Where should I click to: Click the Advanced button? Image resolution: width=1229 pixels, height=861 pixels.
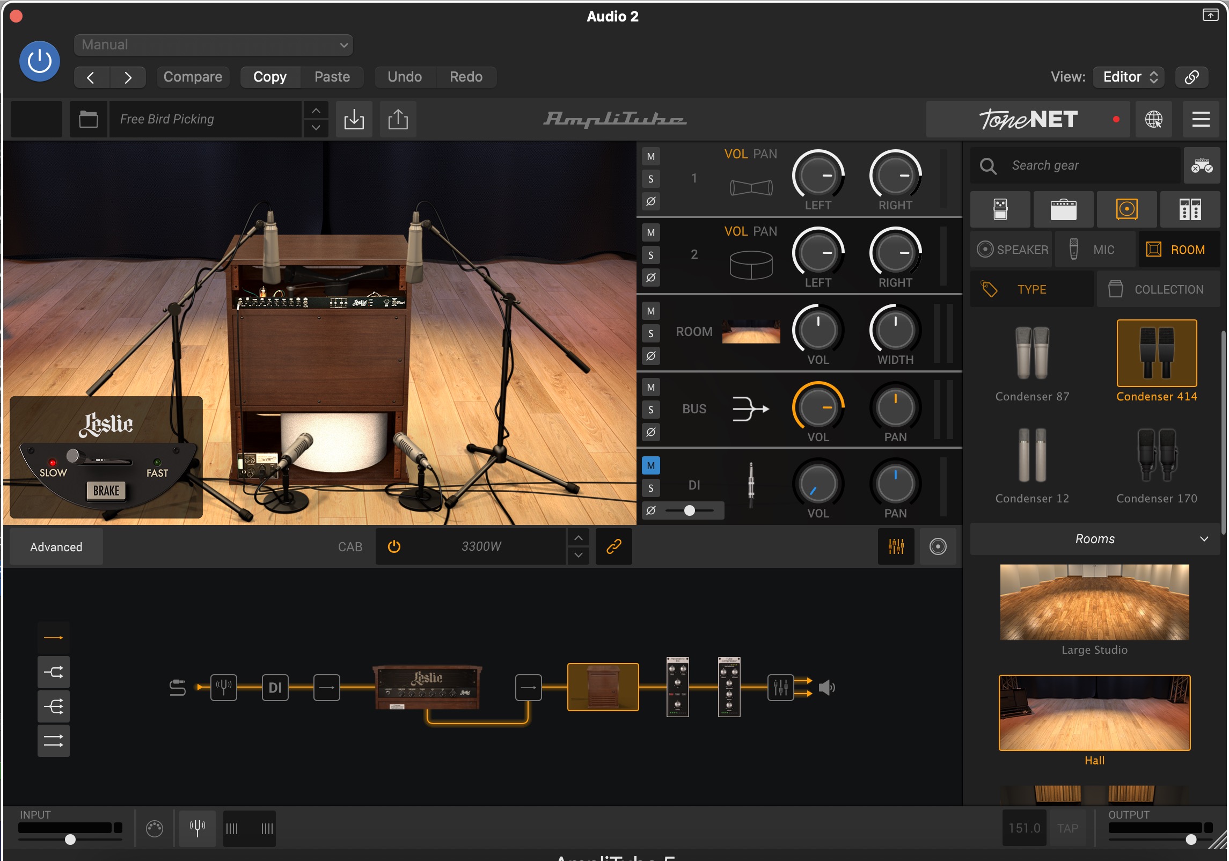tap(56, 547)
